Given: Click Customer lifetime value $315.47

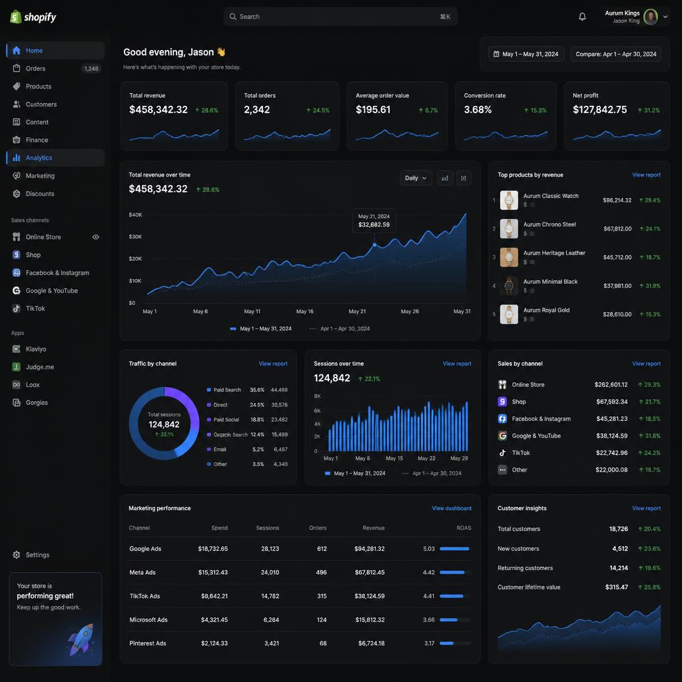Looking at the screenshot, I should (616, 587).
